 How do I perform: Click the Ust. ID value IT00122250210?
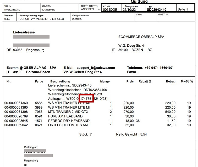[13, 10]
